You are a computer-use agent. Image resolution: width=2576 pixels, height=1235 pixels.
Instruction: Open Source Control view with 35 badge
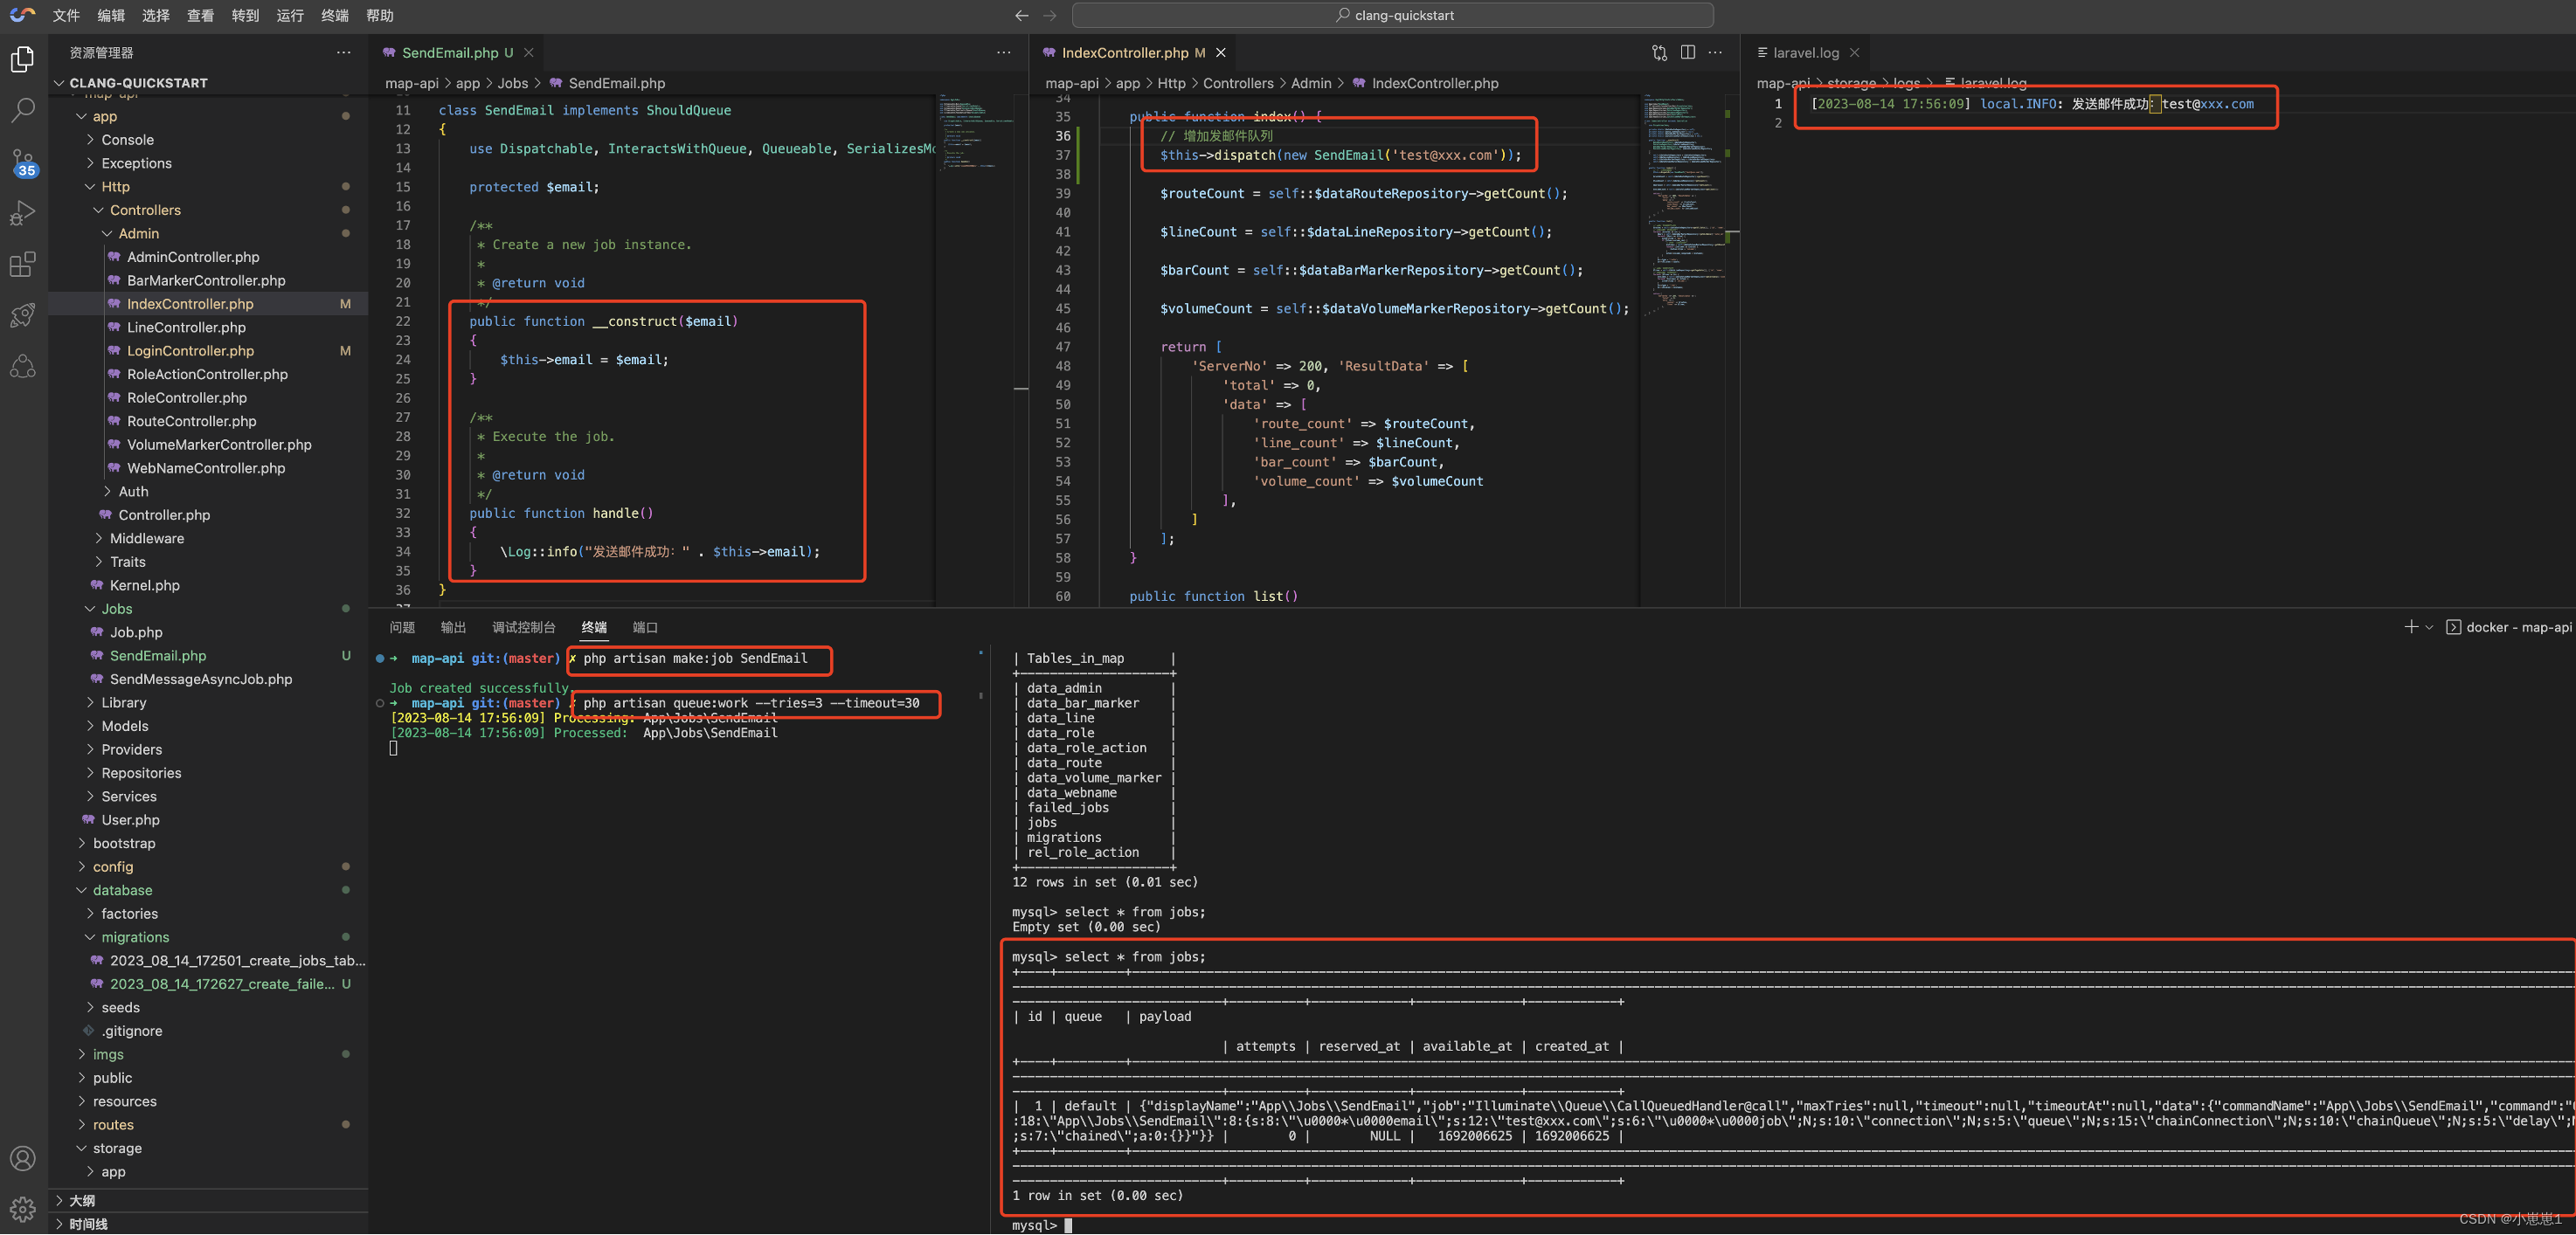23,162
